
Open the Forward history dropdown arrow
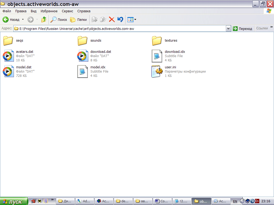click(37, 19)
